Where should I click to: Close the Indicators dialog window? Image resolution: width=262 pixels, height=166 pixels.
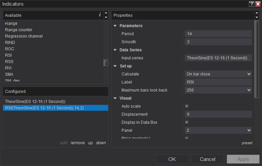[258, 4]
